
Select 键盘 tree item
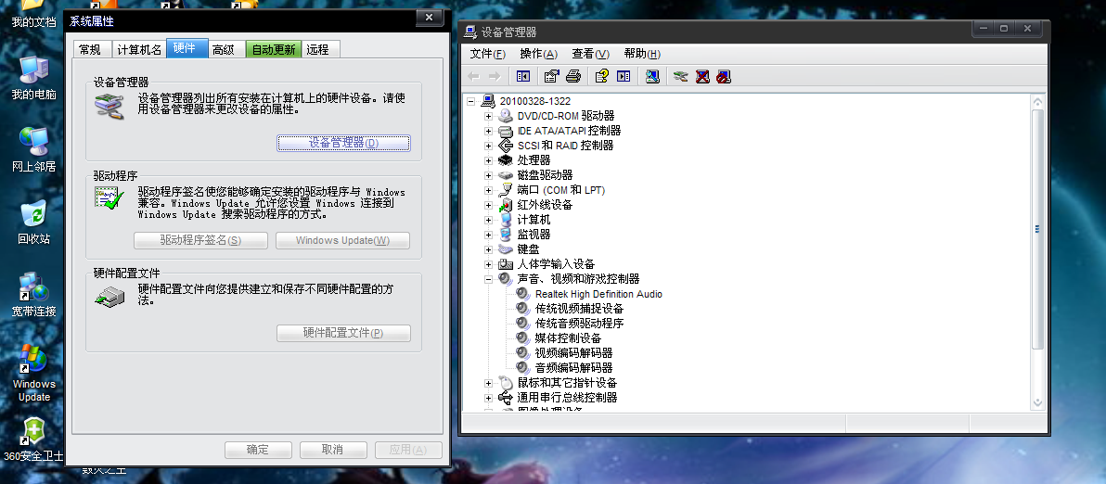[528, 249]
